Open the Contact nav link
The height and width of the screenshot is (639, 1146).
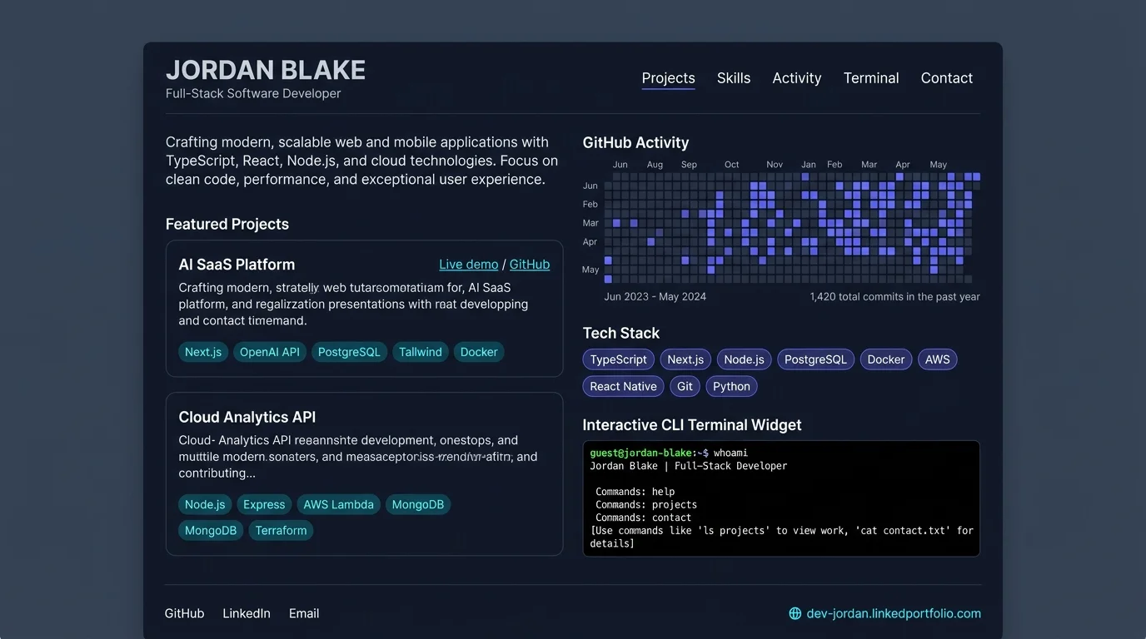coord(947,78)
